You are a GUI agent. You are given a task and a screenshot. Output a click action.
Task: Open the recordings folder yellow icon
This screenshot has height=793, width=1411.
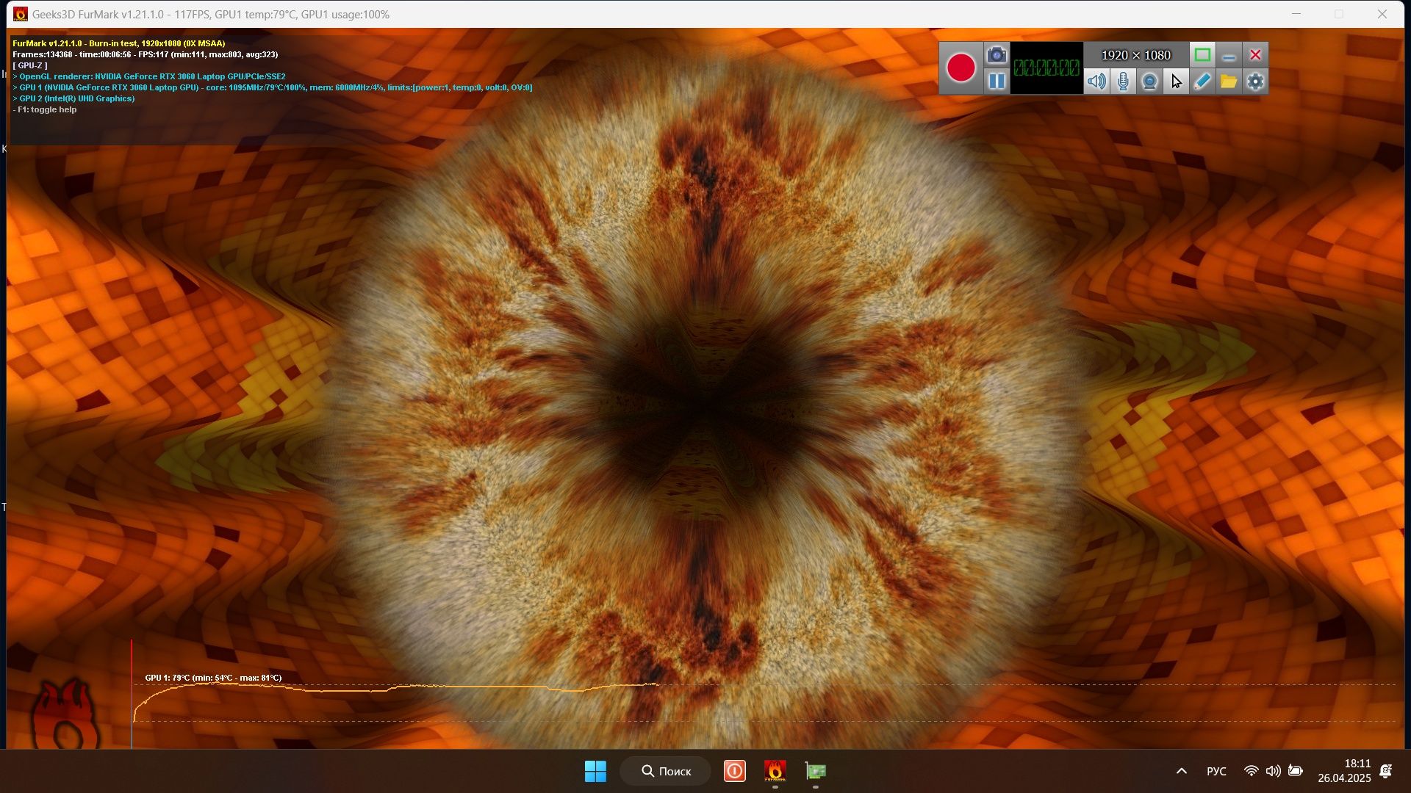point(1229,81)
